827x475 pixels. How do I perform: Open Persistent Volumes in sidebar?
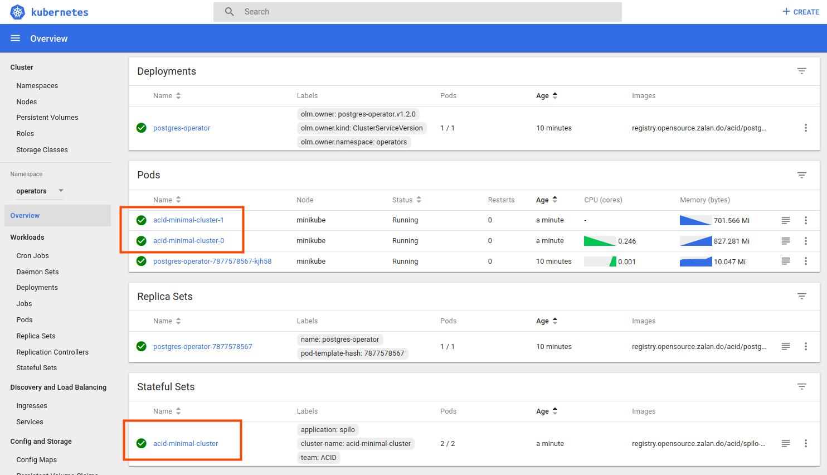pos(47,118)
